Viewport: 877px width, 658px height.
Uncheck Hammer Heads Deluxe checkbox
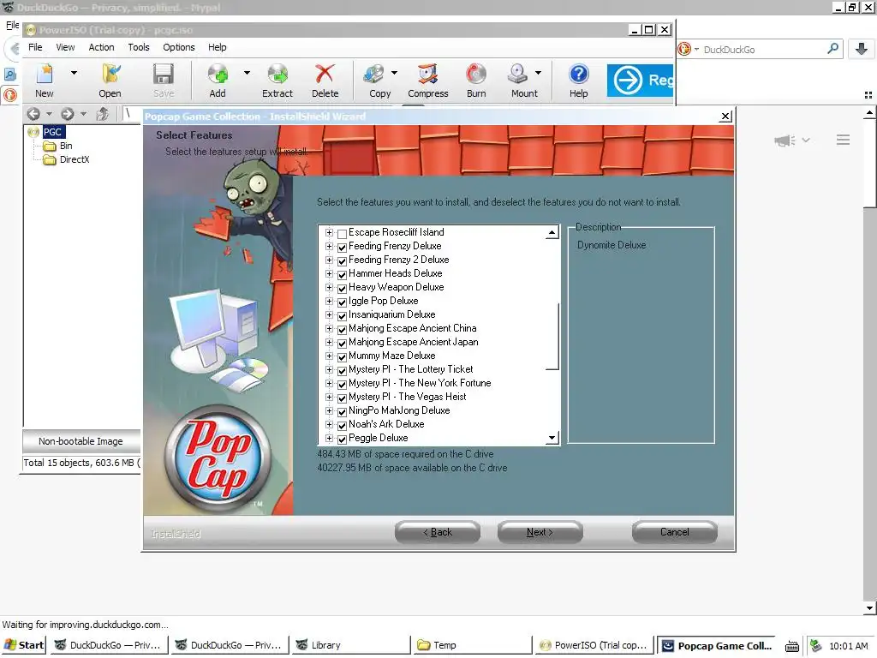(x=343, y=274)
